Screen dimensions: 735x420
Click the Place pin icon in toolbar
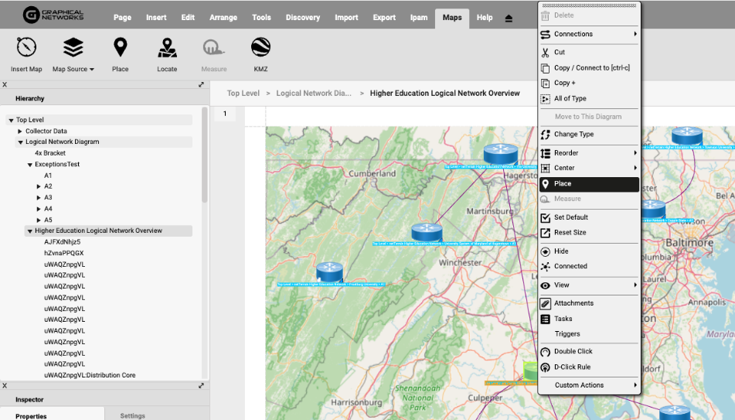tap(120, 48)
